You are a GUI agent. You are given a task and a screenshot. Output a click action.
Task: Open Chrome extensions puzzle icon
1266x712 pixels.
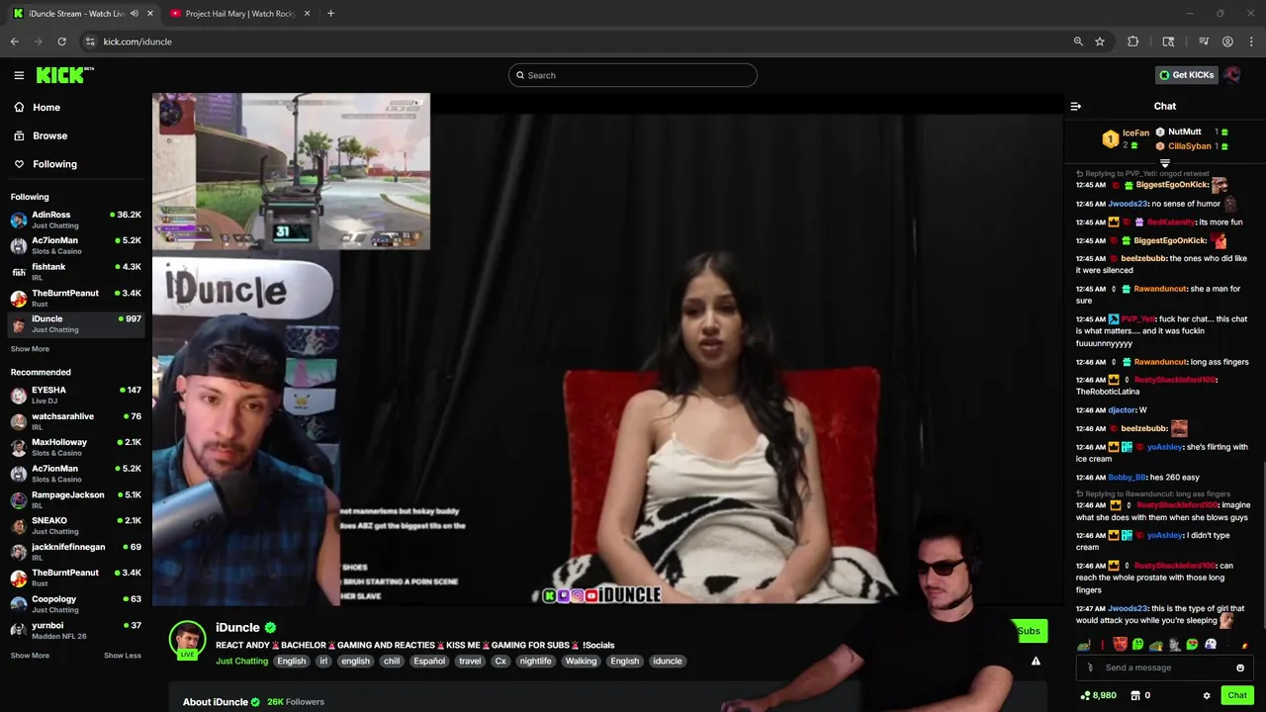pos(1133,42)
